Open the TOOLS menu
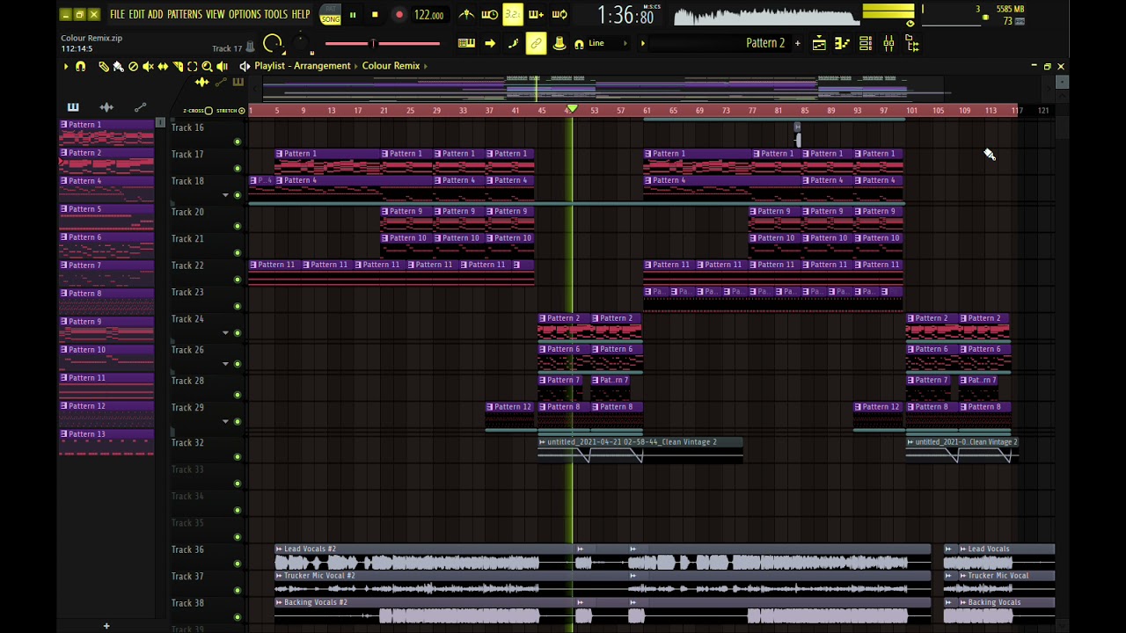 pos(276,15)
